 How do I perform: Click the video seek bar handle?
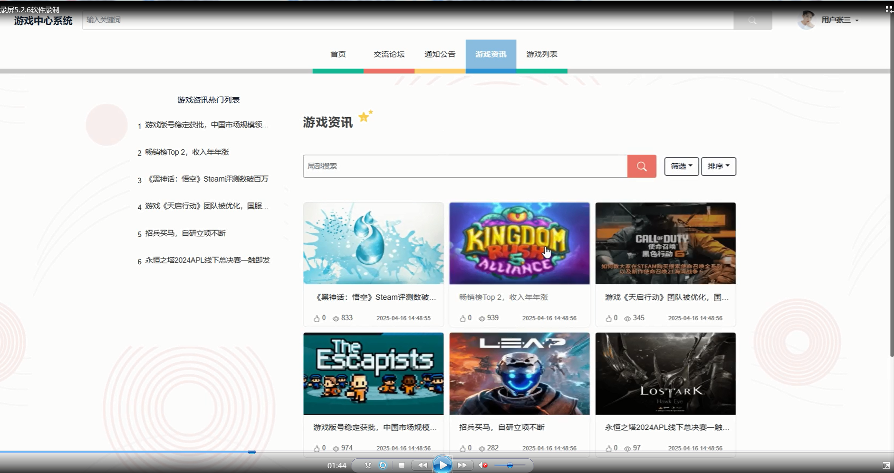[252, 452]
